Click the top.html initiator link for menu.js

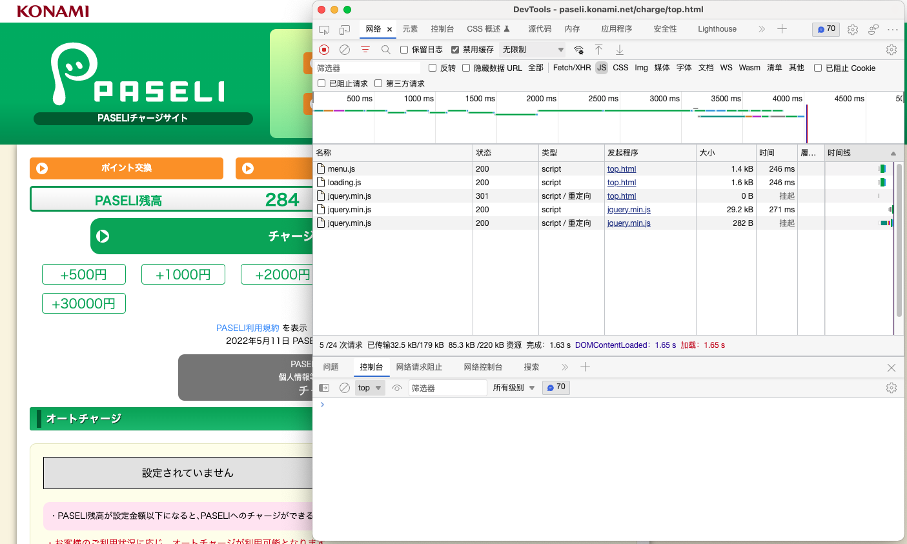point(622,169)
